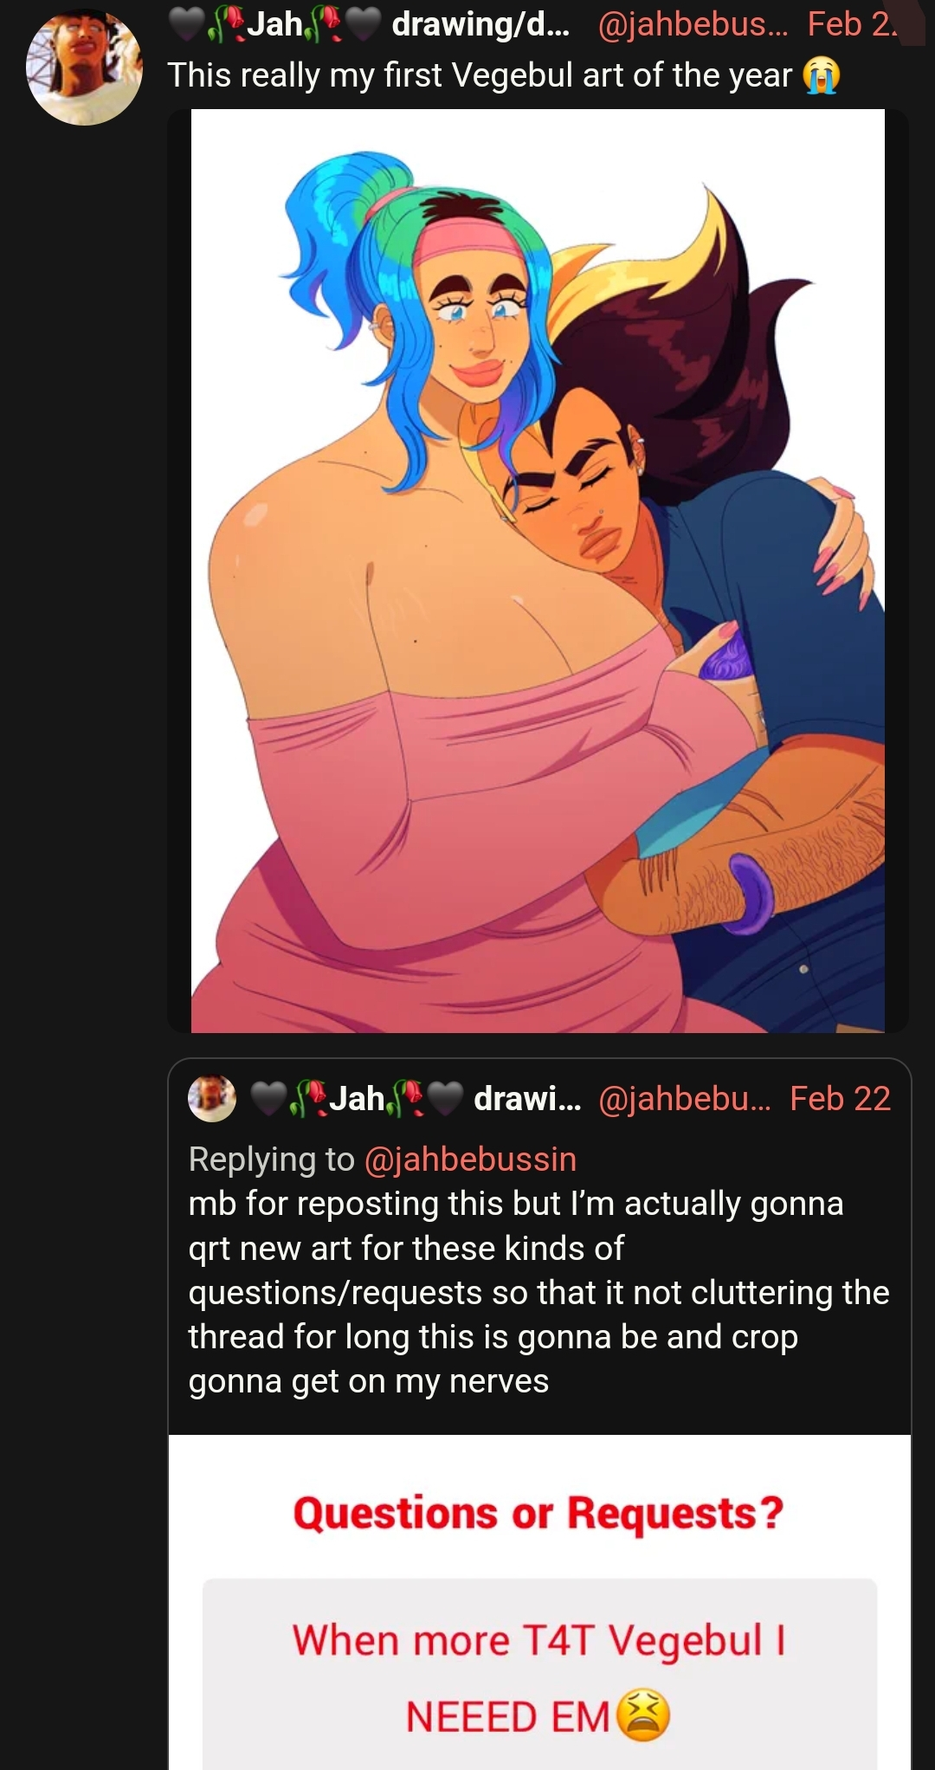Tap the weary face emoji in question box
The height and width of the screenshot is (1770, 935).
(643, 1715)
